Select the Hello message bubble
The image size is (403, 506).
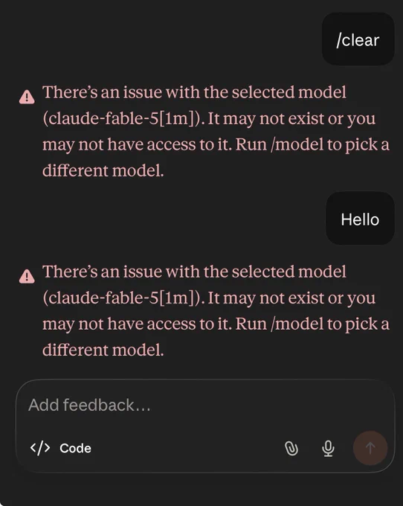[360, 219]
